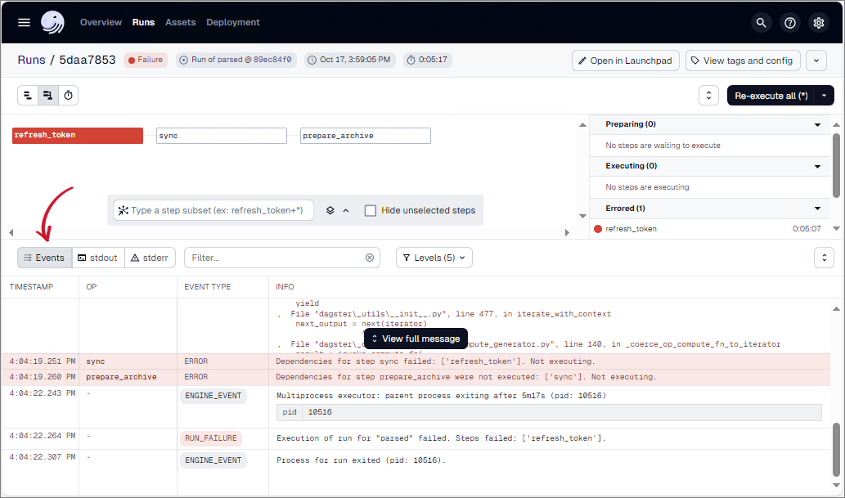
Task: Select the timed view clock icon
Action: [69, 96]
